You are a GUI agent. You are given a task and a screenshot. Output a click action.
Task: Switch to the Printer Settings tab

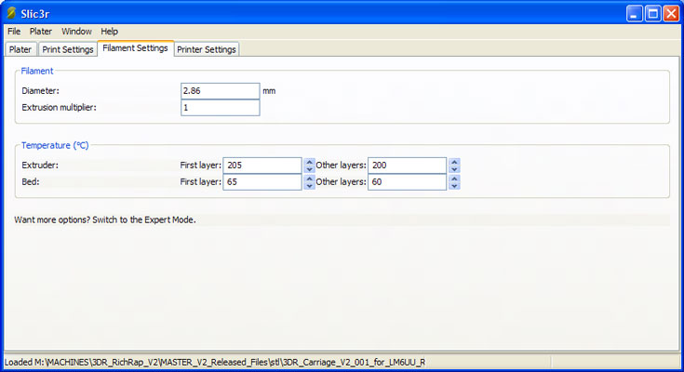coord(207,49)
